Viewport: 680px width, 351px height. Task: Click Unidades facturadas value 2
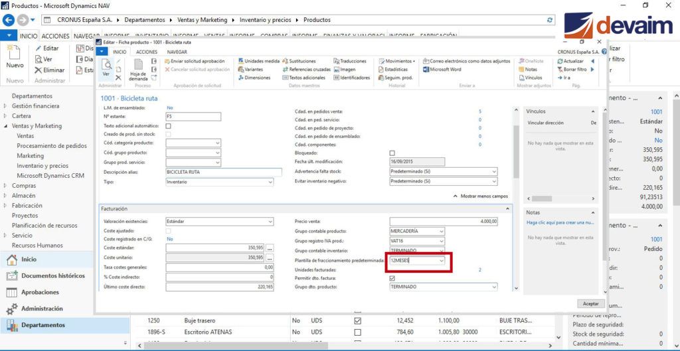coord(479,269)
